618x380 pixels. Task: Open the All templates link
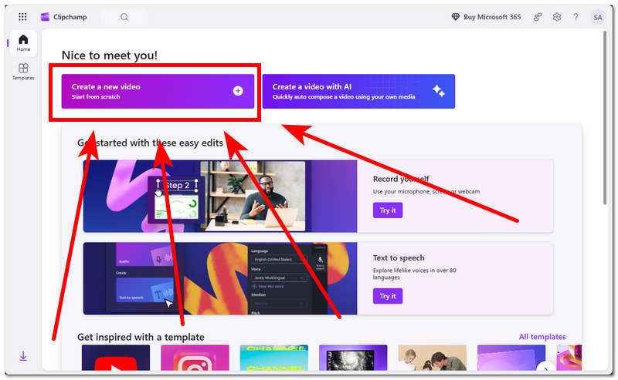[542, 337]
